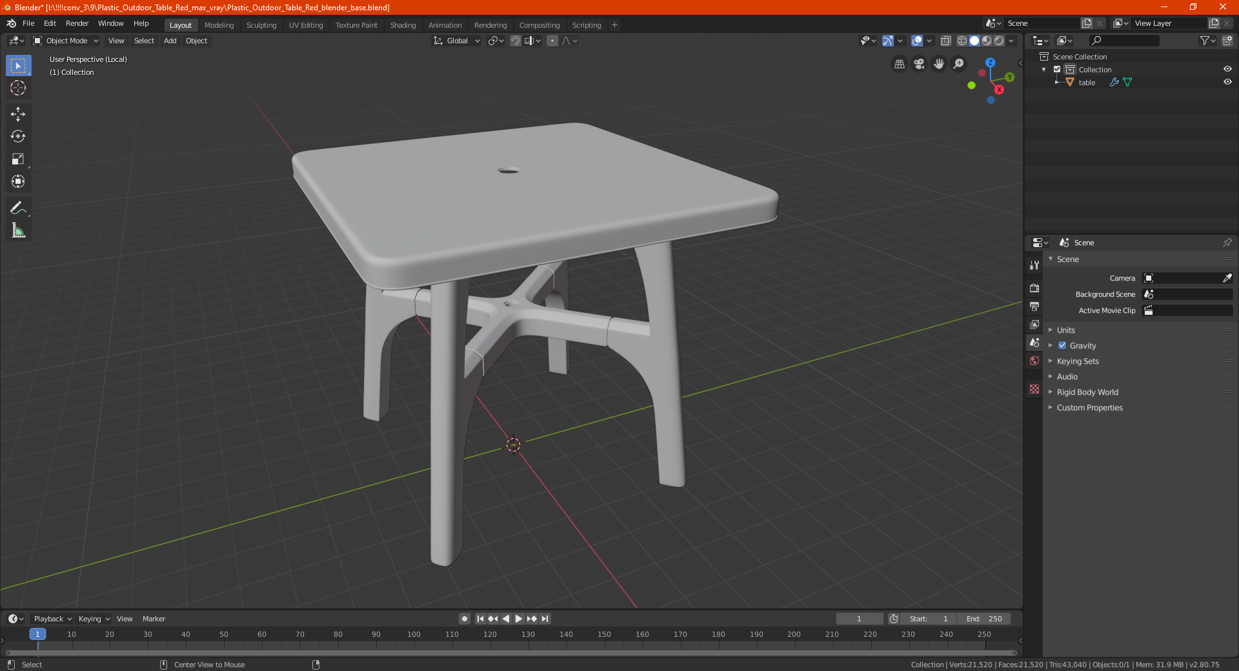Select the Rotate tool
The image size is (1239, 671).
[18, 137]
